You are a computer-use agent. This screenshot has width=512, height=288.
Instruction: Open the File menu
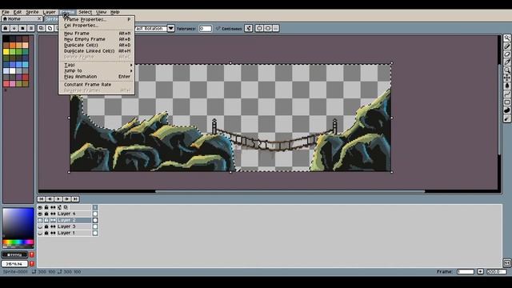(6, 12)
